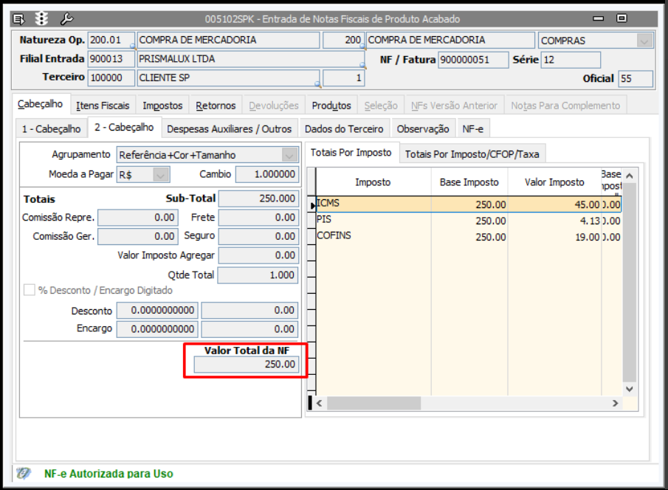Click the ICMS value 45.00 cell

tap(554, 204)
